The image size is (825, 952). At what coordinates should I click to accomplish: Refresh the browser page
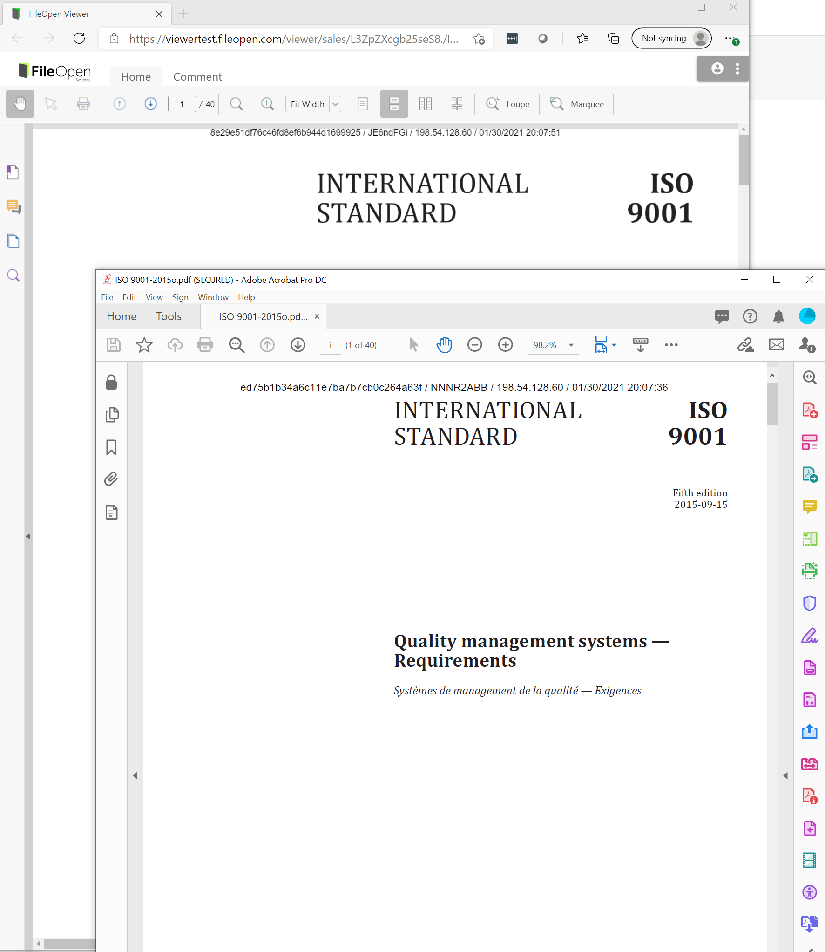click(79, 38)
